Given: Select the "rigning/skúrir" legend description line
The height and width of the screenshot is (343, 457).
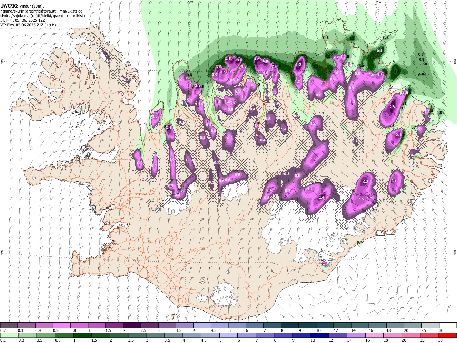Looking at the screenshot, I should click(x=41, y=11).
